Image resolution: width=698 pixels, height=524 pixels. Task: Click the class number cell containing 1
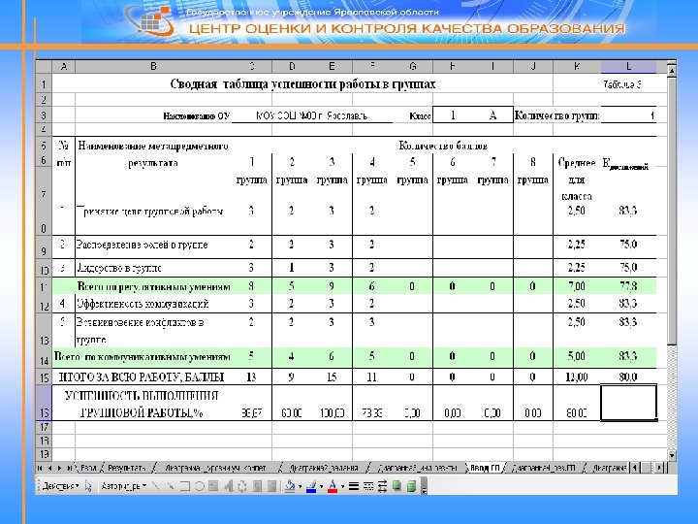tap(453, 115)
